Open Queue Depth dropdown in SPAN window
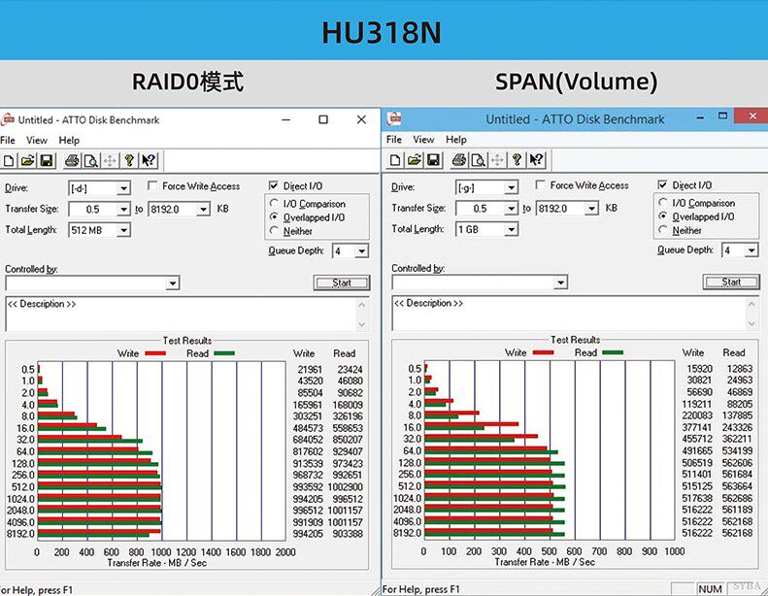Screen dimensions: 768x596 751,250
